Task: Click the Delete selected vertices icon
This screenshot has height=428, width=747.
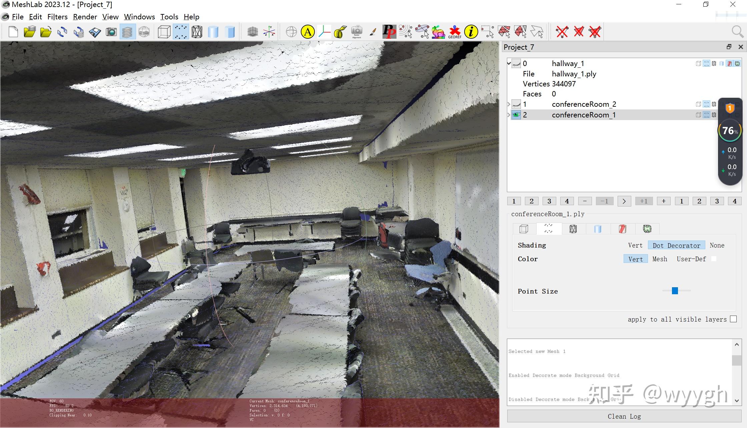Action: pos(562,32)
